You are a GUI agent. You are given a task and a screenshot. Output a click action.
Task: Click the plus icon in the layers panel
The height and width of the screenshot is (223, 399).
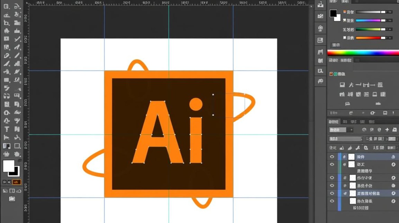387,130
